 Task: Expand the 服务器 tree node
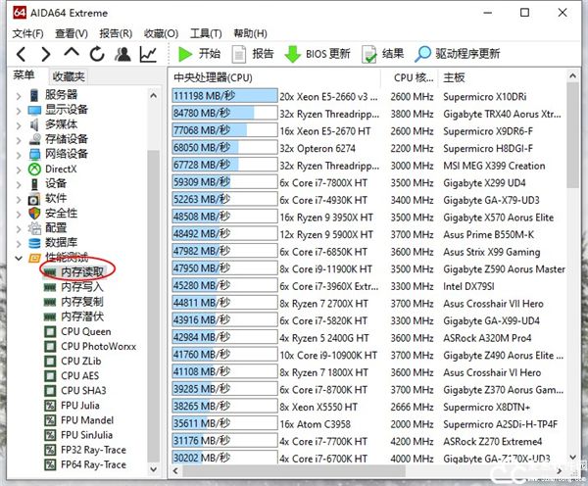click(x=19, y=96)
